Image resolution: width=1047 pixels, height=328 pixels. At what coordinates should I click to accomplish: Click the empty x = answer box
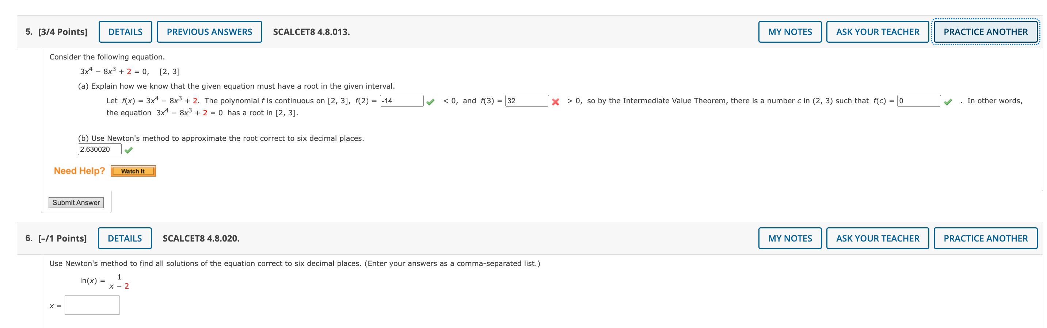click(x=92, y=305)
